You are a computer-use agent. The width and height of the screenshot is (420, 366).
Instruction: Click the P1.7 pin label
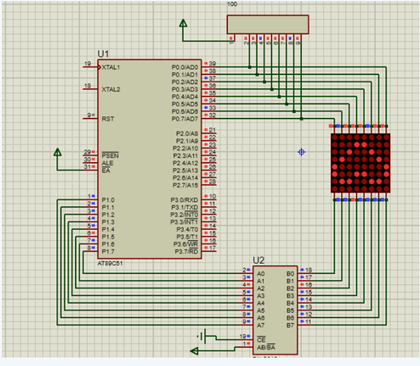(x=108, y=252)
